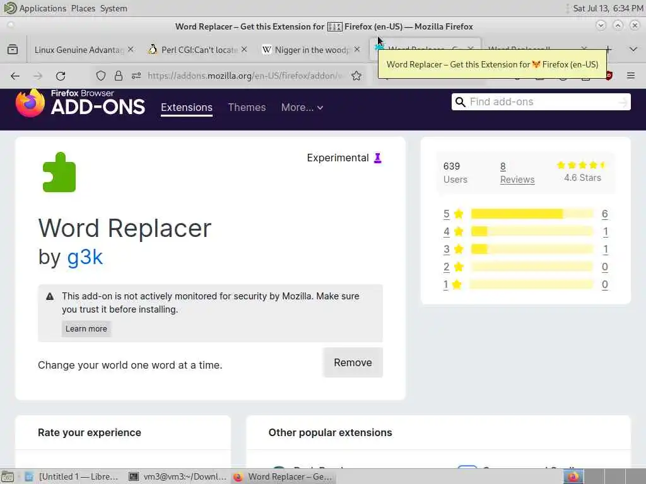Image resolution: width=646 pixels, height=484 pixels.
Task: Switch to the vm3 terminal taskbar window
Action: (178, 476)
